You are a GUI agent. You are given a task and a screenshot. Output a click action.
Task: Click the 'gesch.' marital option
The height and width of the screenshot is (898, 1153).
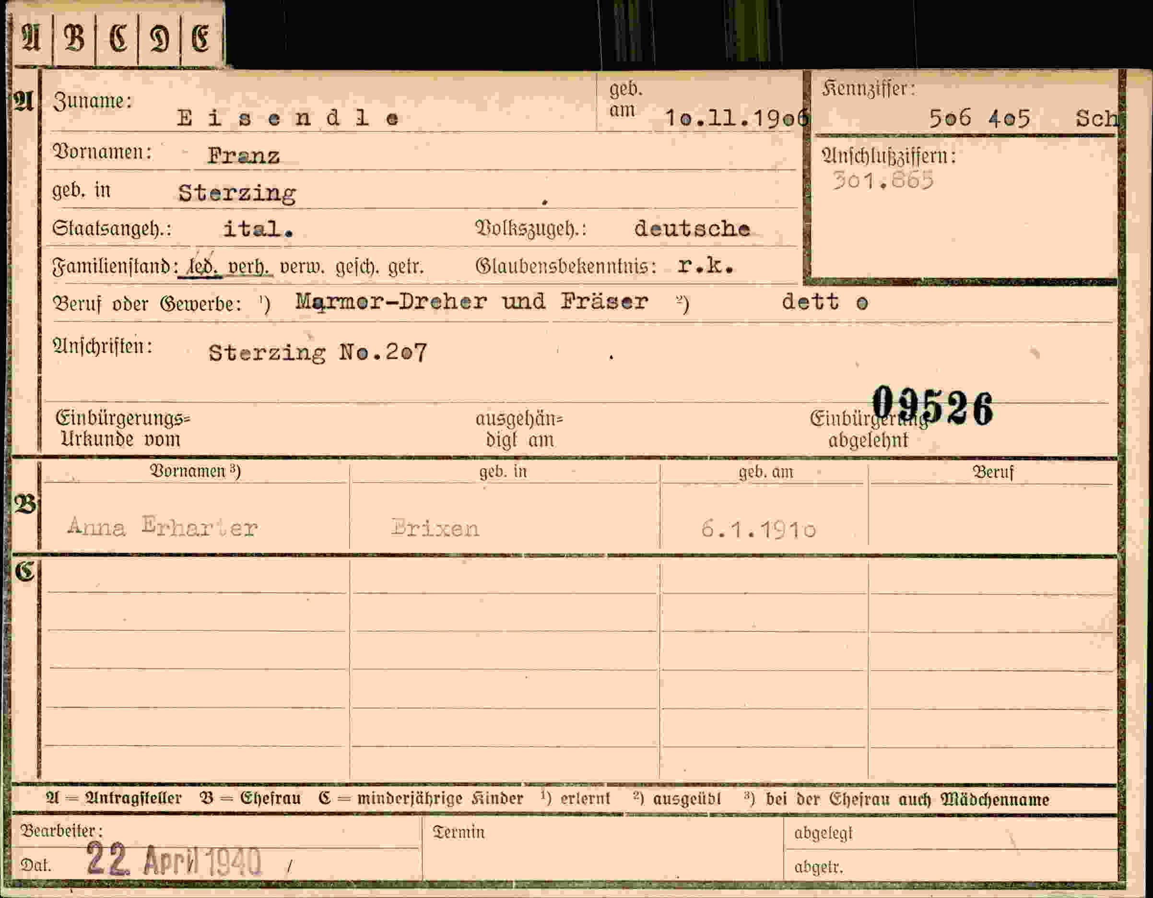[357, 267]
